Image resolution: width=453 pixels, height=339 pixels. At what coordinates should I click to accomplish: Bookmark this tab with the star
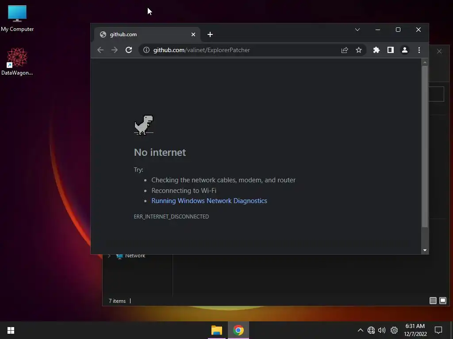(x=358, y=50)
